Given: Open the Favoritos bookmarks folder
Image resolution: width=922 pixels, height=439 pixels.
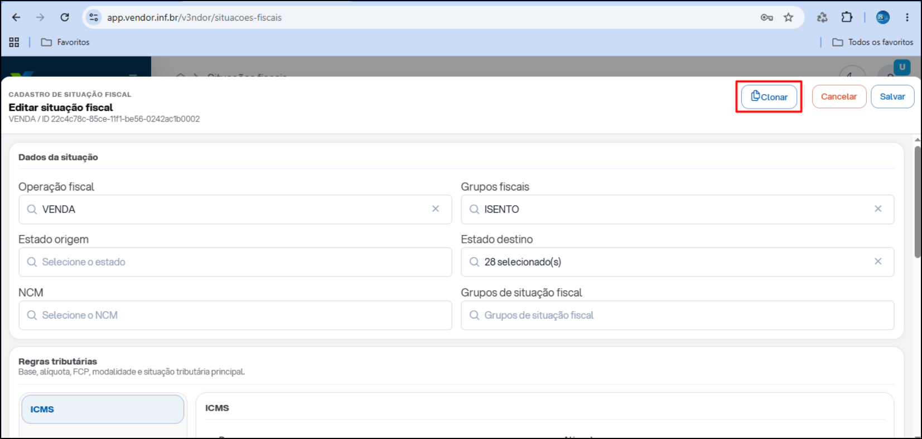Looking at the screenshot, I should pyautogui.click(x=65, y=42).
